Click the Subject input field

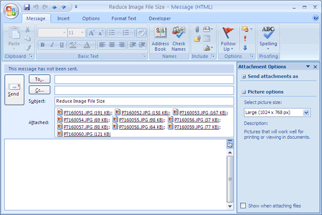pyautogui.click(x=144, y=101)
